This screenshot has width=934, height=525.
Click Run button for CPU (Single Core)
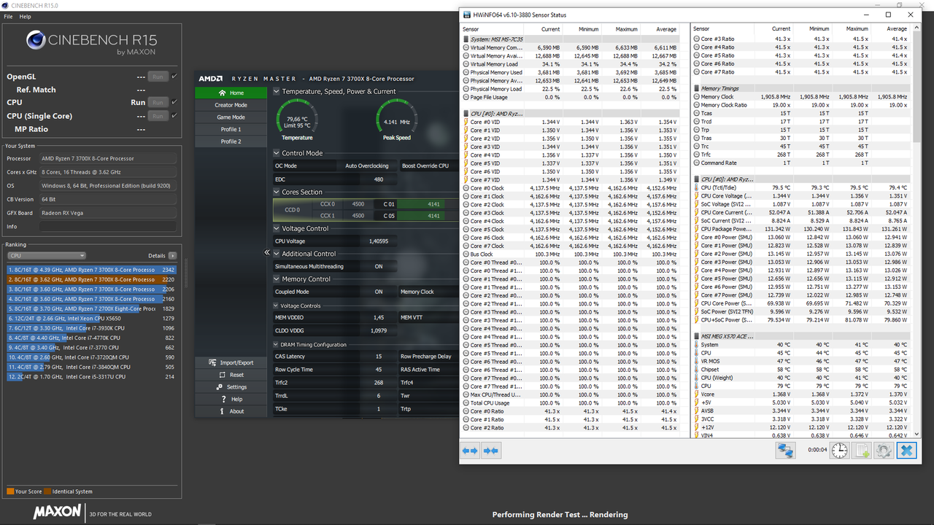pos(158,116)
